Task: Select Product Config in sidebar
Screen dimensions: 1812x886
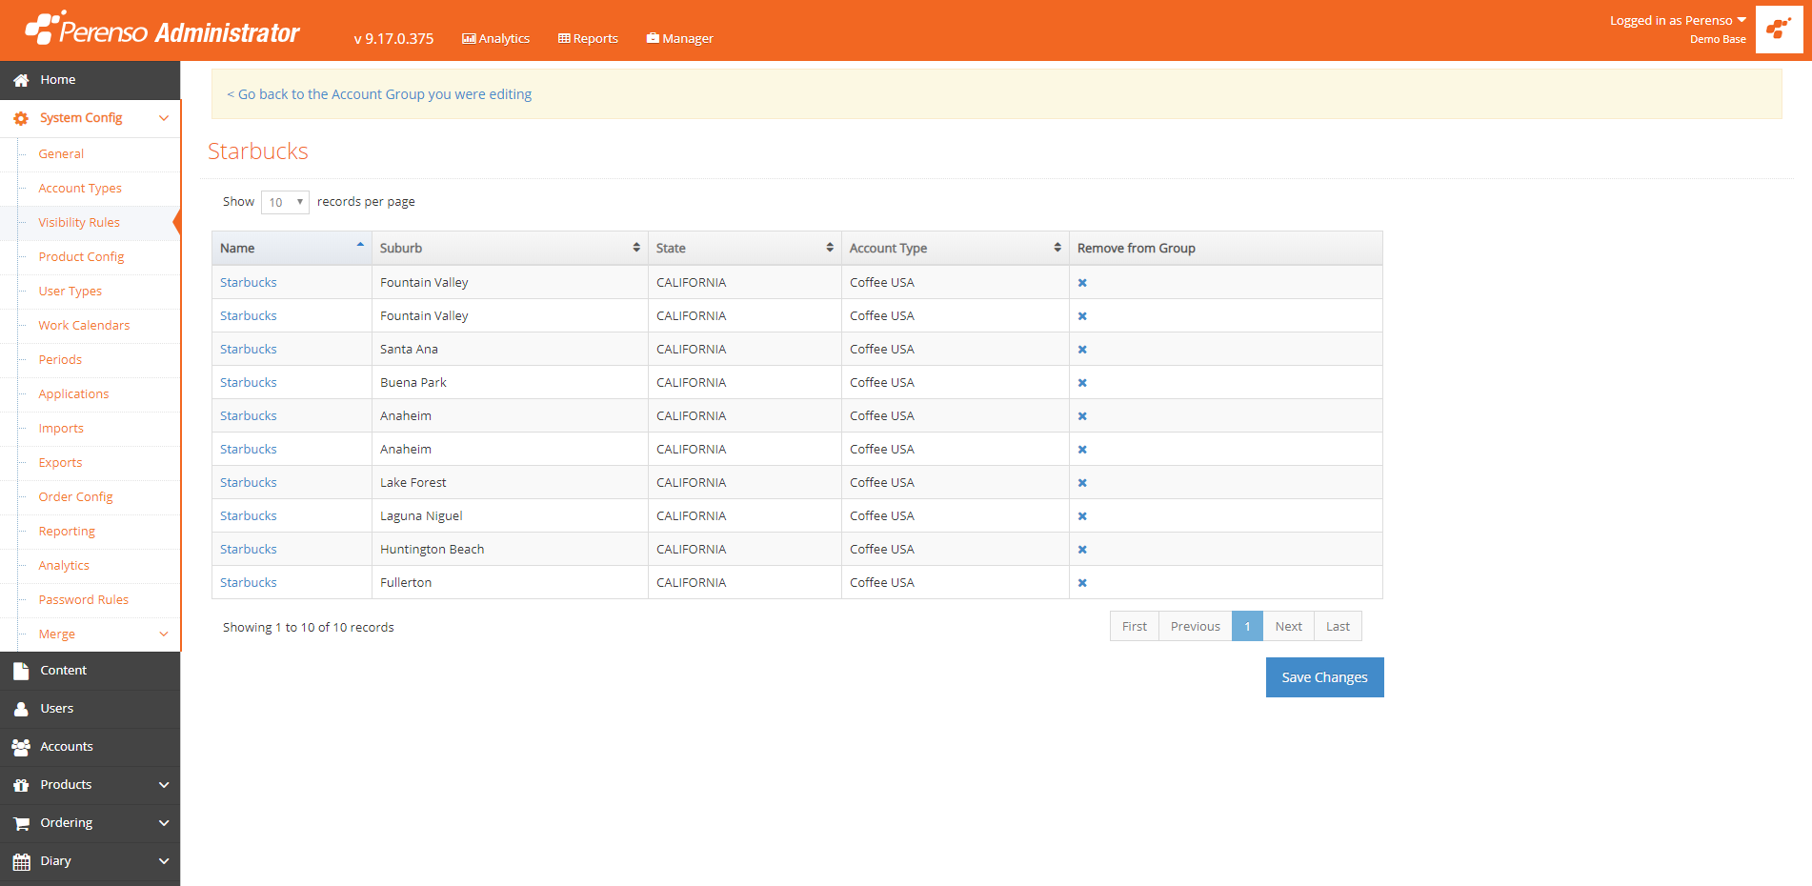Action: tap(81, 257)
